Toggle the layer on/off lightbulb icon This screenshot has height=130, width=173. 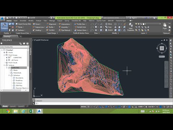(x=136, y=24)
